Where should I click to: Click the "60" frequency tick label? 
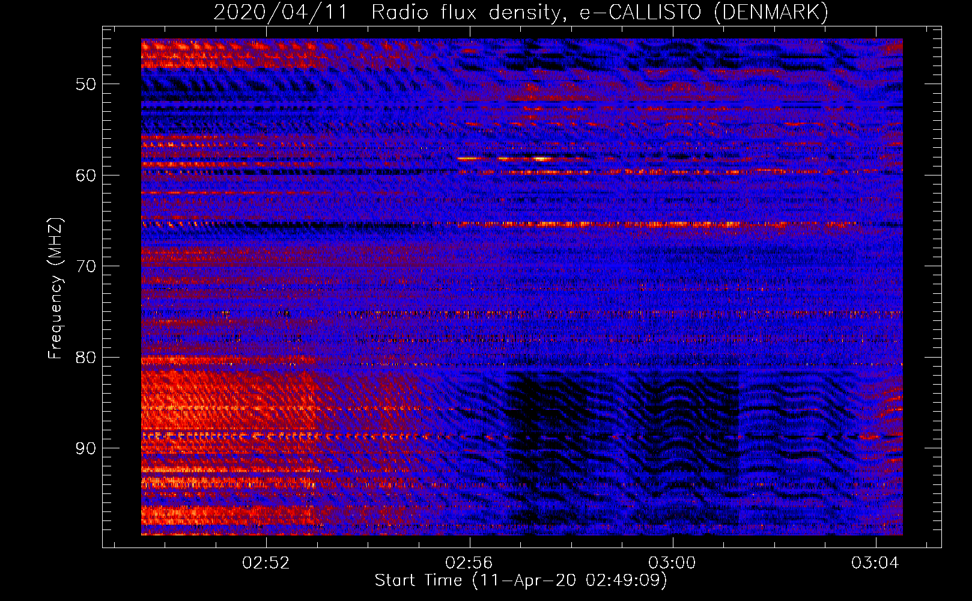coord(86,175)
